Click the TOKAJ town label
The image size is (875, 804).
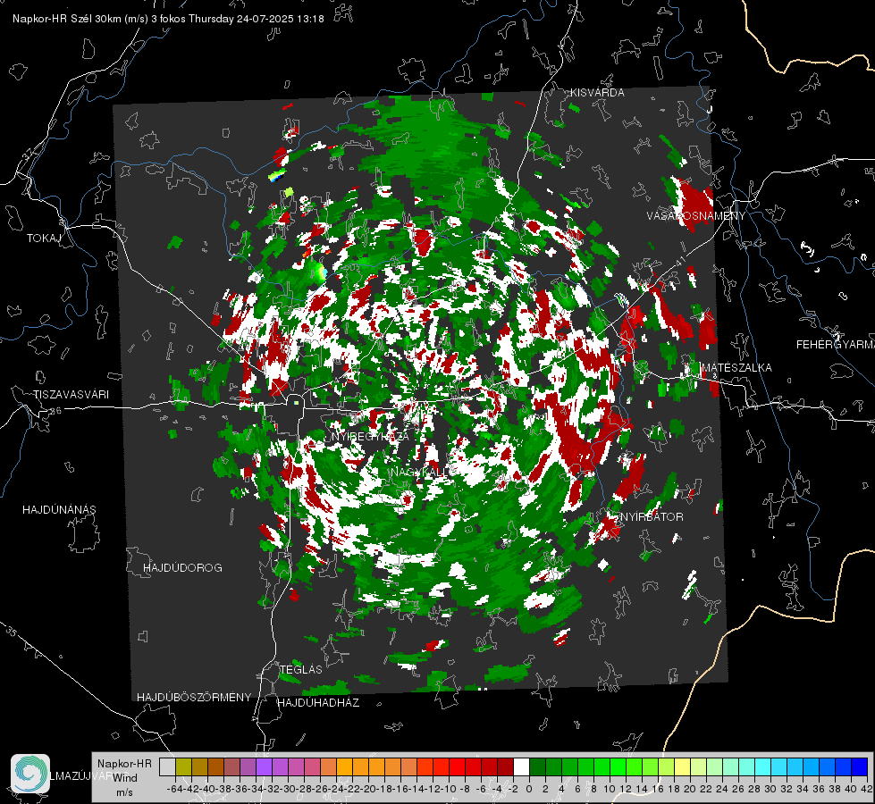click(44, 239)
